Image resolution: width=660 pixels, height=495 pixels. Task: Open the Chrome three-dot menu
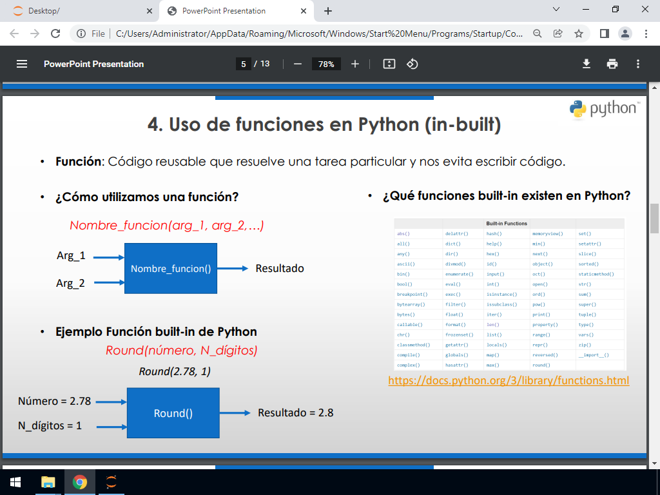pos(646,34)
